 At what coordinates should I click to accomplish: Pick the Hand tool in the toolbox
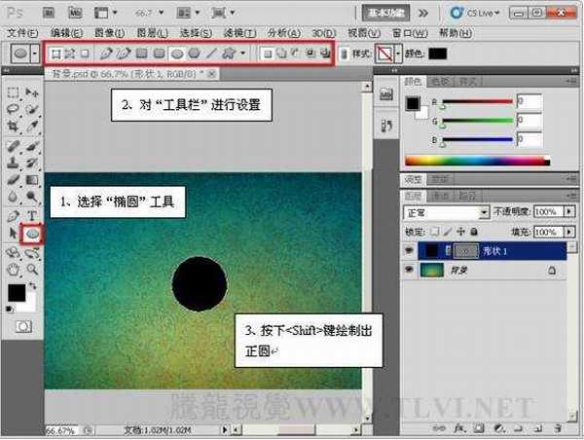[14, 269]
